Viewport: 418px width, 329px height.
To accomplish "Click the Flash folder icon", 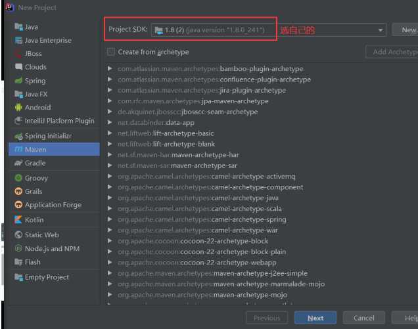I will tap(18, 262).
